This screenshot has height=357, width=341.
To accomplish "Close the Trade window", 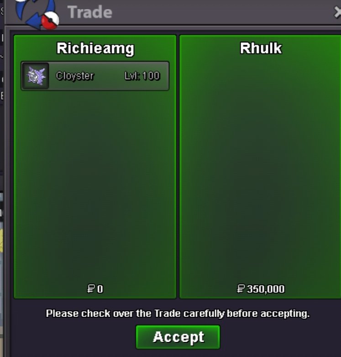I will click(338, 12).
